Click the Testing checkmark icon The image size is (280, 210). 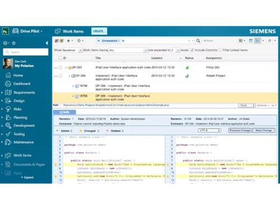[x=8, y=134]
